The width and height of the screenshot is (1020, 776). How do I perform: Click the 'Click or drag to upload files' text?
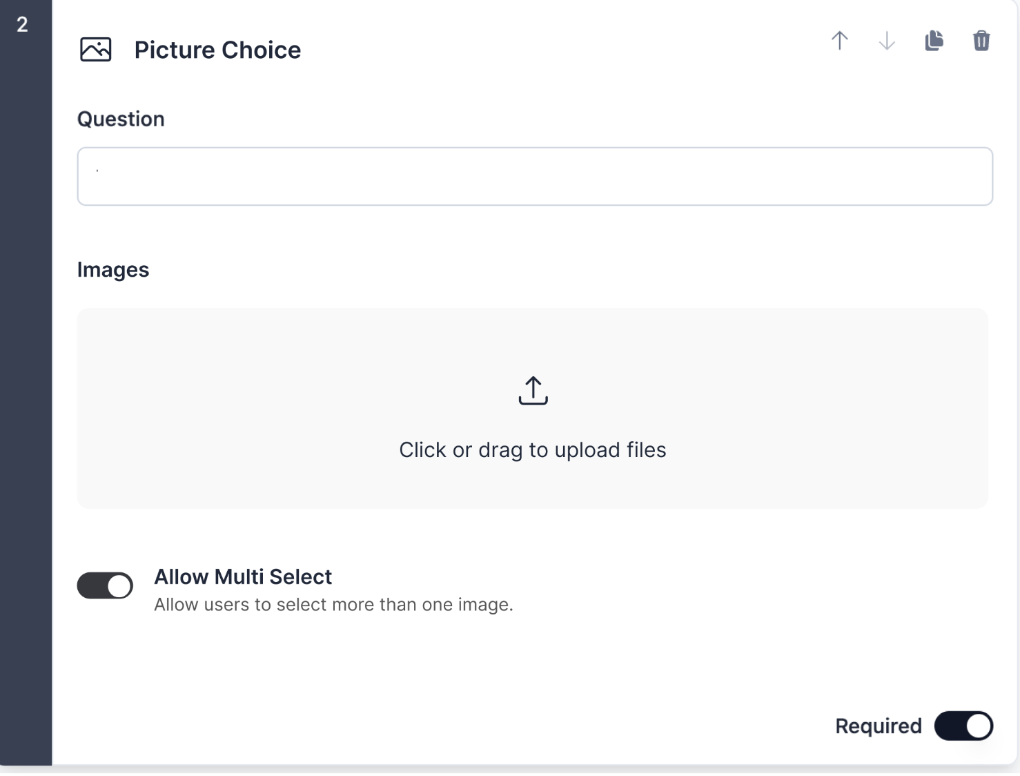pyautogui.click(x=532, y=449)
